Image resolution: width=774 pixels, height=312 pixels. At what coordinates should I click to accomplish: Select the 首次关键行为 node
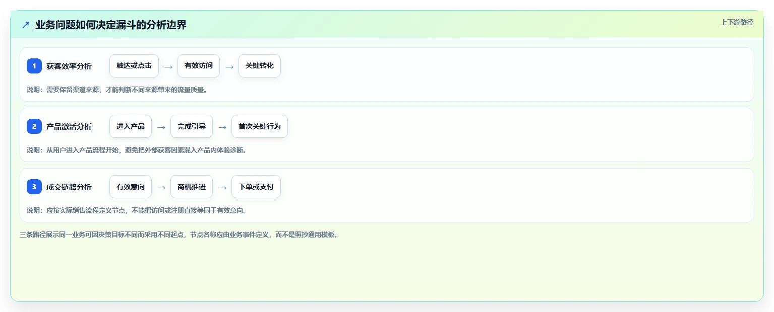[x=260, y=126]
